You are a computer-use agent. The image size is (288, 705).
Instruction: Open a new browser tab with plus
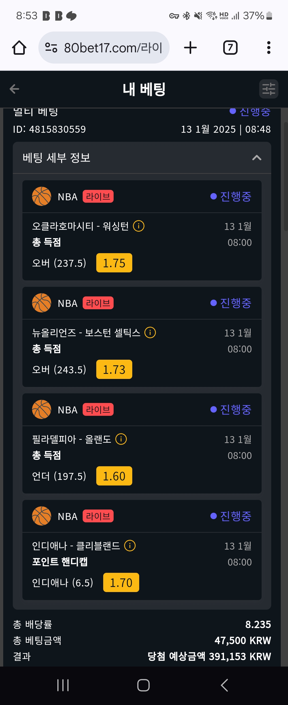point(190,48)
